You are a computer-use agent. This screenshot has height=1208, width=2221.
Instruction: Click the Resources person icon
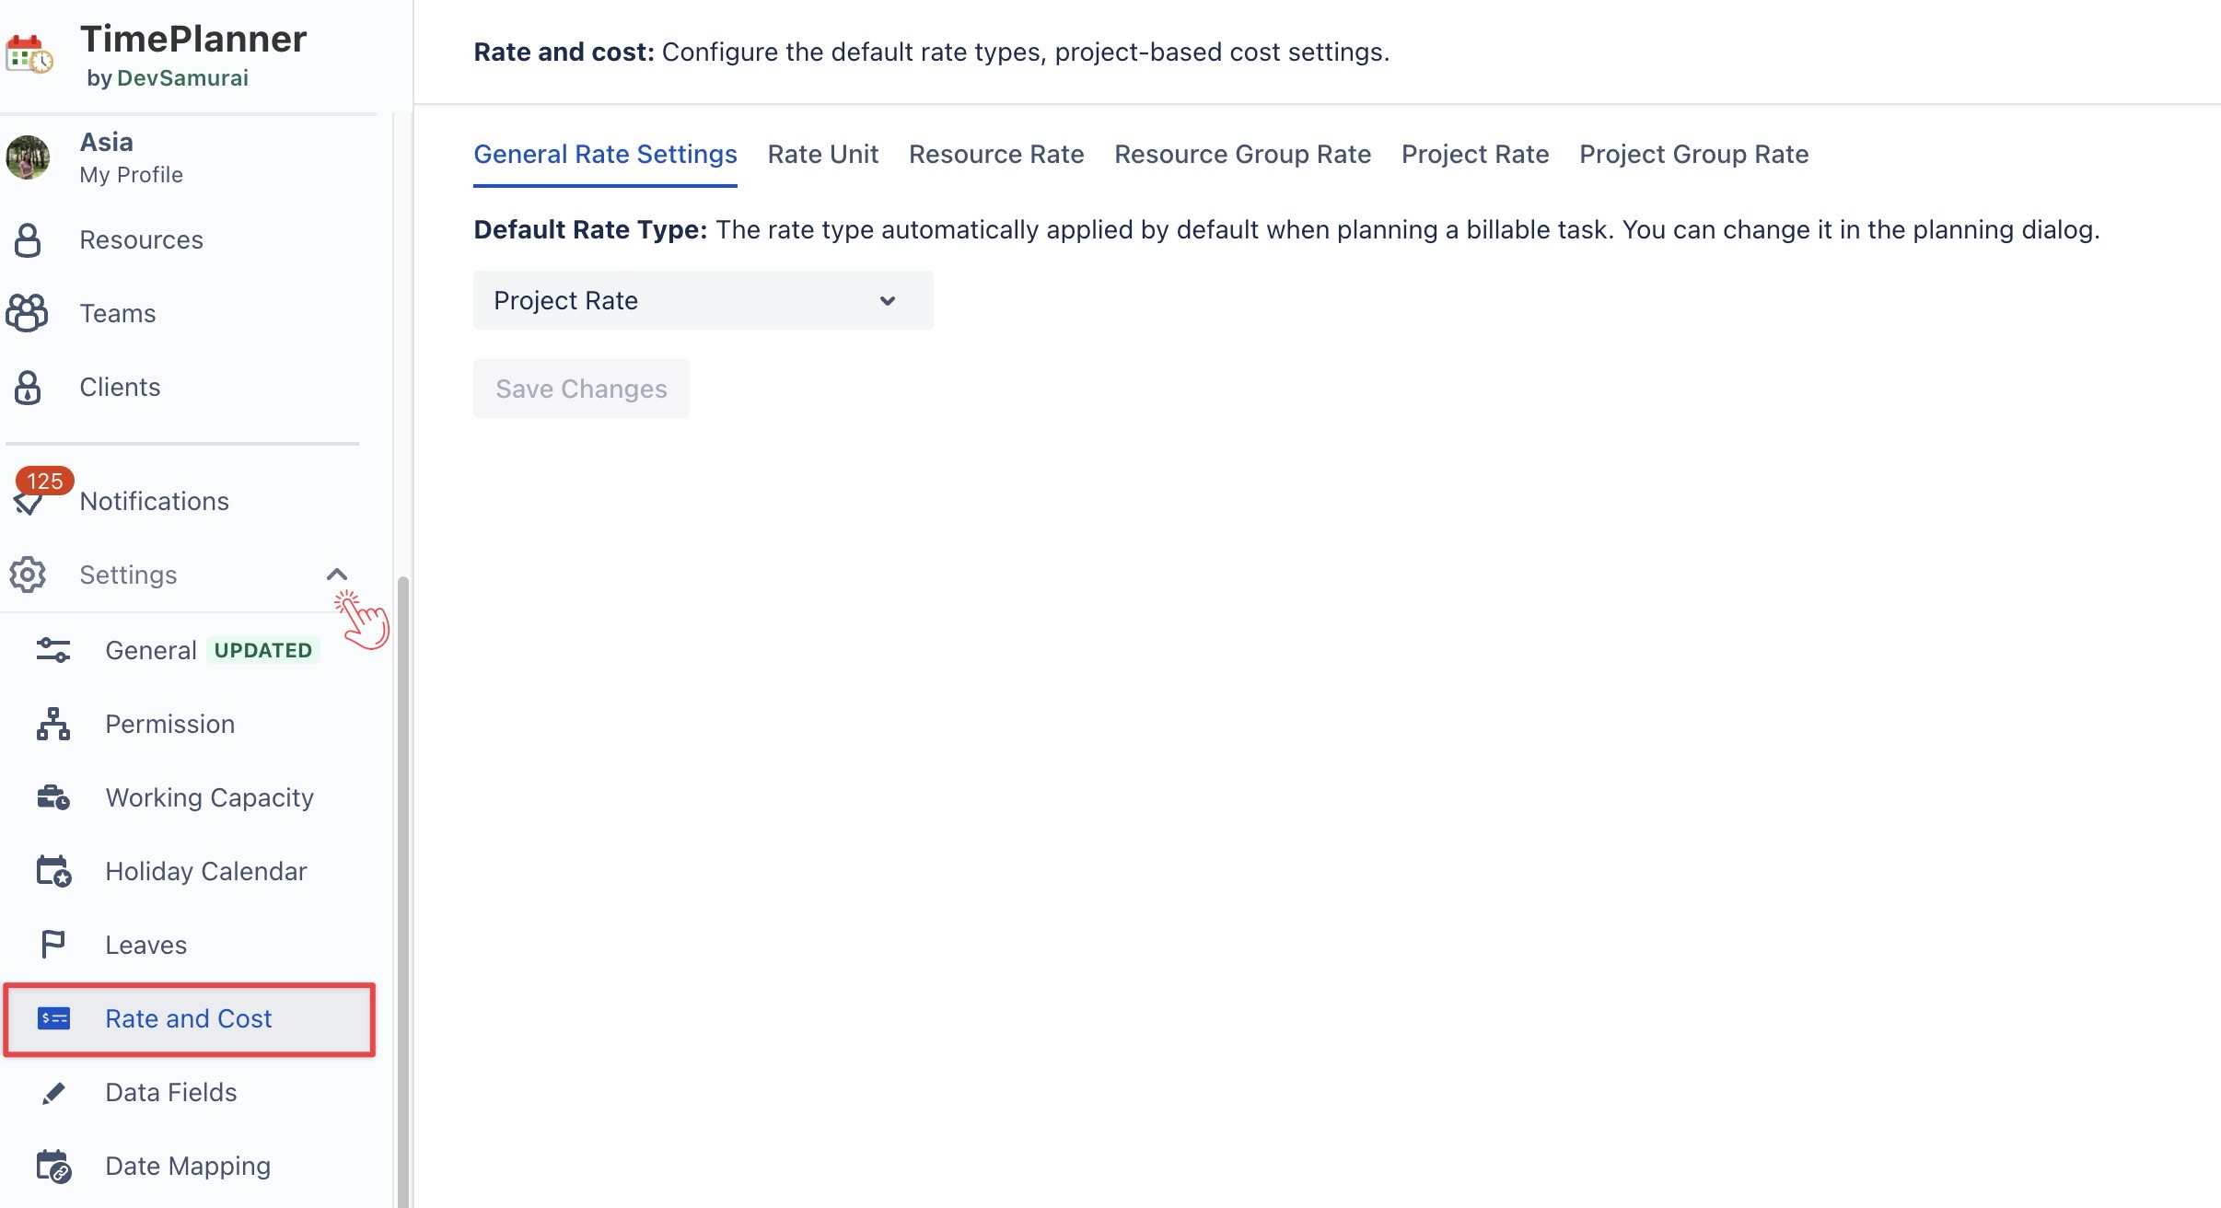click(x=28, y=240)
